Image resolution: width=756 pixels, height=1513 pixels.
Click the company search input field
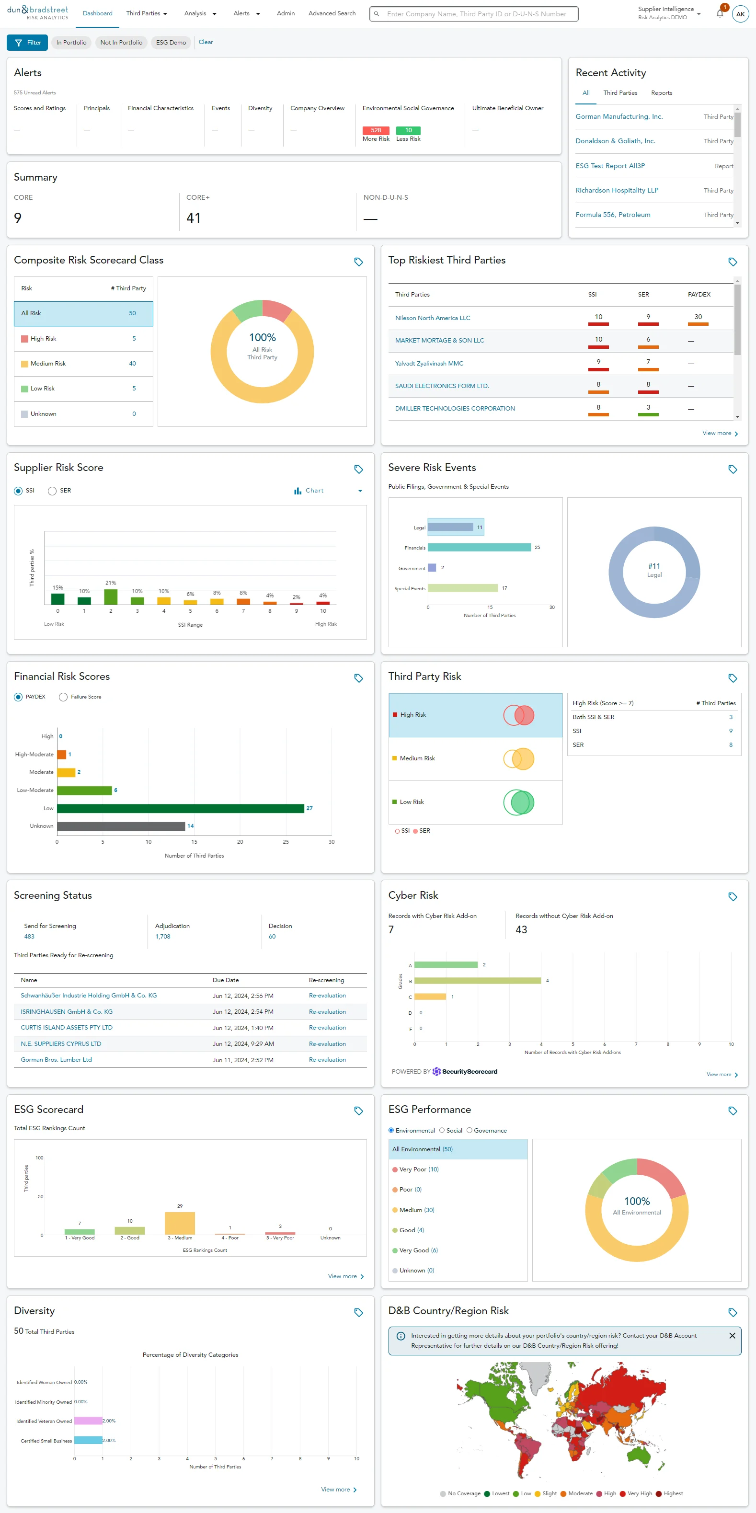474,13
